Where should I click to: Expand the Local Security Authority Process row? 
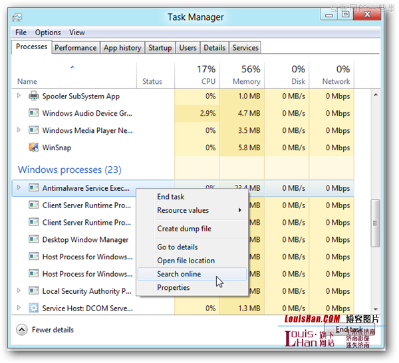pos(19,291)
